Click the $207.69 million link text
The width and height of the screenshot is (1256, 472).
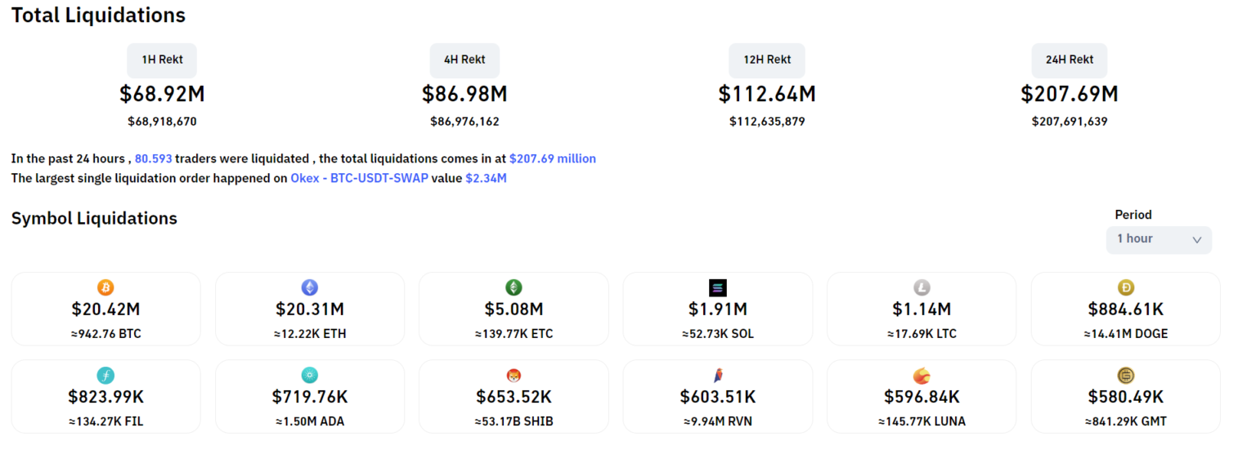tap(553, 158)
